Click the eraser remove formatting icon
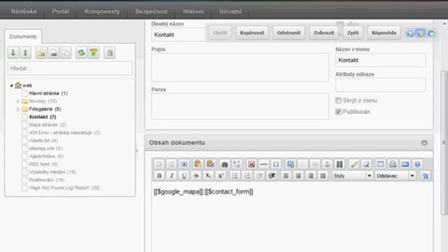The height and width of the screenshot is (252, 448). (366, 164)
